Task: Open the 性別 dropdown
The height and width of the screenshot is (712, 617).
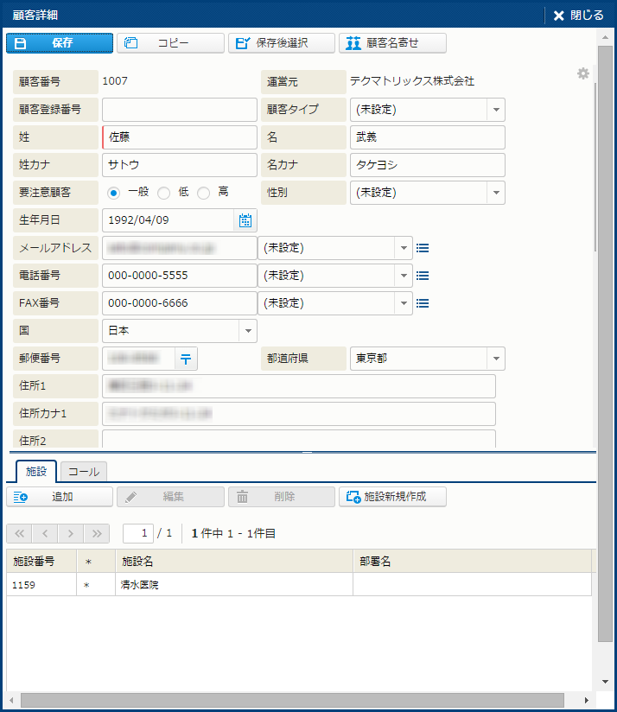Action: pos(496,193)
